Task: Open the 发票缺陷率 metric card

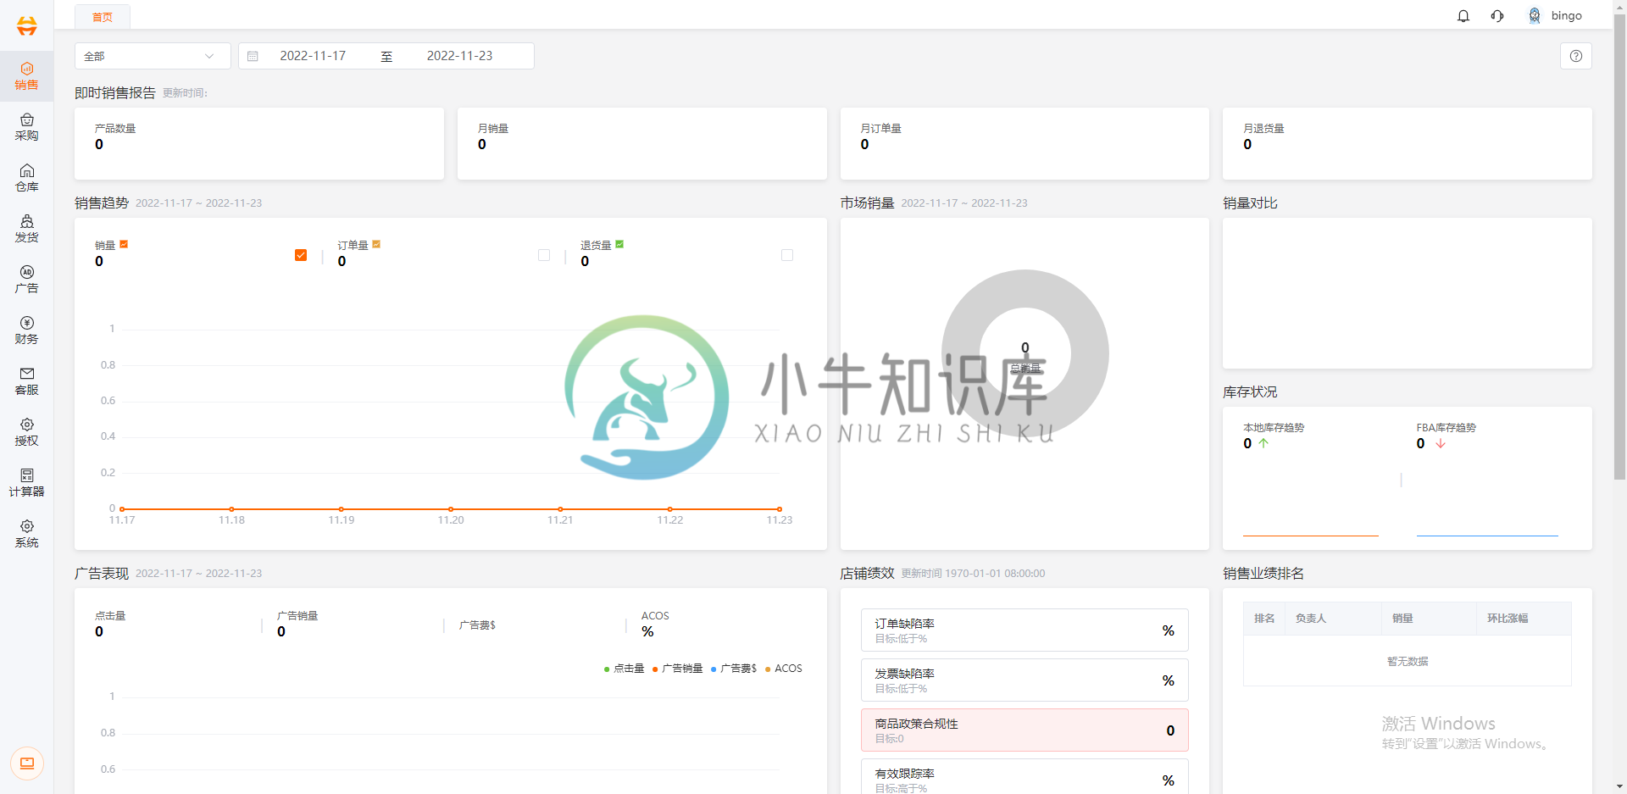Action: [x=1025, y=680]
